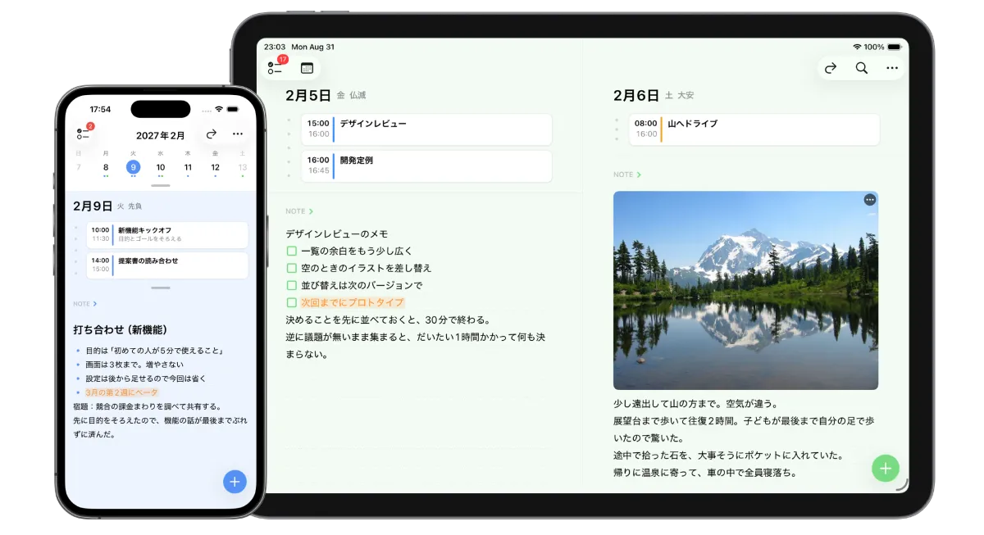Tap the green plus add button on iPad
The height and width of the screenshot is (535, 984).
(x=886, y=468)
